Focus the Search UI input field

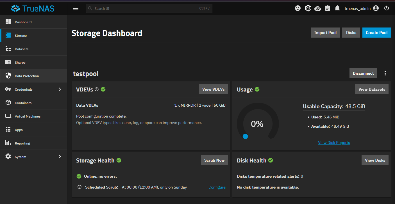tap(149, 8)
